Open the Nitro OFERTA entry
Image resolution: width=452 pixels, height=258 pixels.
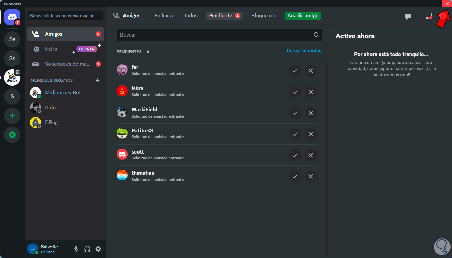tap(65, 49)
